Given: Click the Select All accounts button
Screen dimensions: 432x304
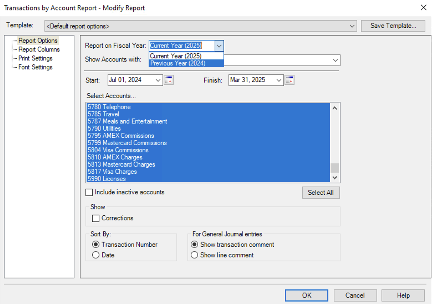Looking at the screenshot, I should (321, 192).
